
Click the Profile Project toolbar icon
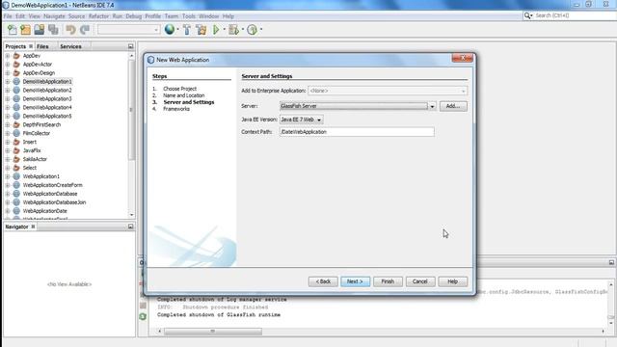(x=252, y=30)
